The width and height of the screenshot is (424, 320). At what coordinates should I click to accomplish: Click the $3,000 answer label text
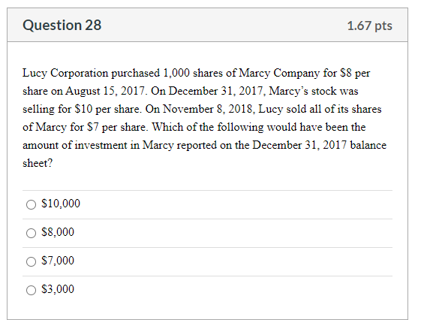click(x=58, y=289)
